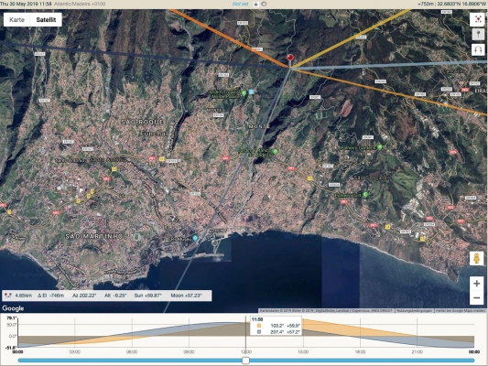Open Street View with the Pegman icon
The height and width of the screenshot is (366, 488).
tap(476, 258)
